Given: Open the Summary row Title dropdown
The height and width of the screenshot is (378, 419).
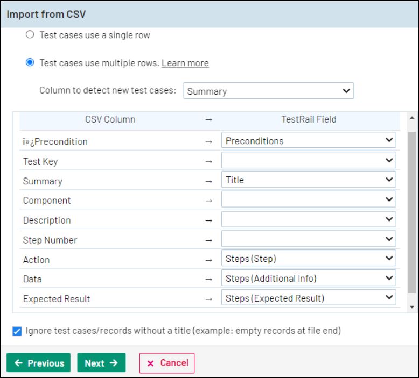Looking at the screenshot, I should pyautogui.click(x=308, y=180).
